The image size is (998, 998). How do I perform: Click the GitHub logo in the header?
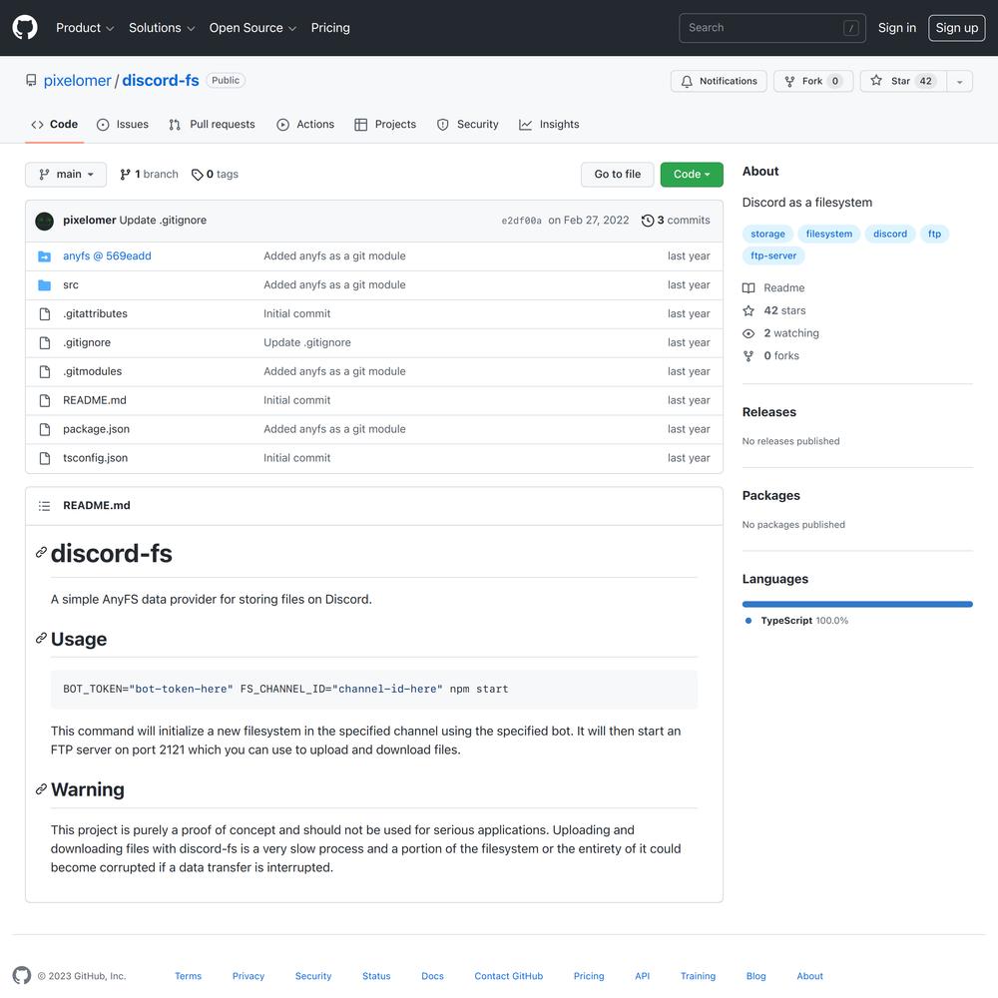coord(25,28)
